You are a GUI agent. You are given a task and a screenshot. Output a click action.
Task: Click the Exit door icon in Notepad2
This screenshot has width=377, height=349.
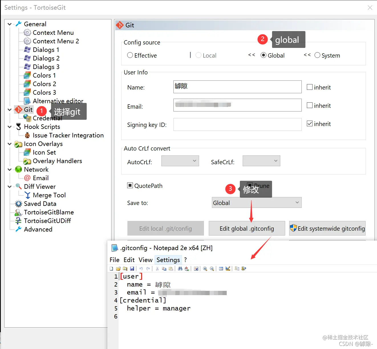(x=244, y=269)
